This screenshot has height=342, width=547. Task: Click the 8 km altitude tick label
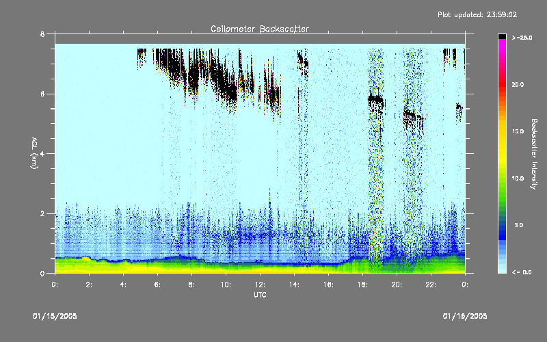42,34
